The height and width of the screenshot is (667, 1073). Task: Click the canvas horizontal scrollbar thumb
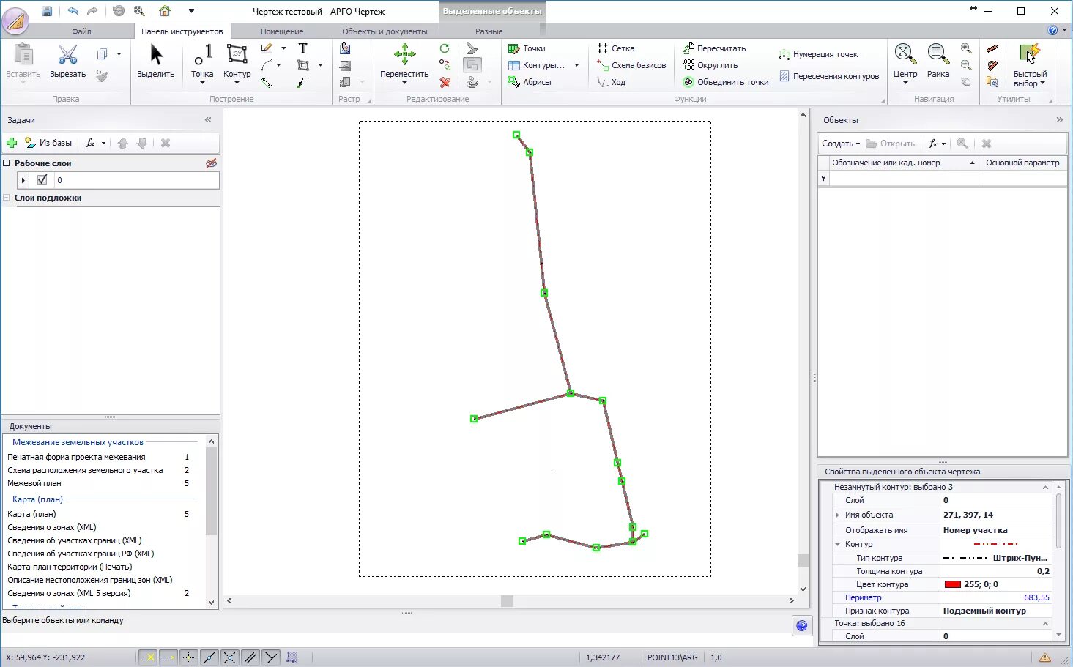[507, 601]
